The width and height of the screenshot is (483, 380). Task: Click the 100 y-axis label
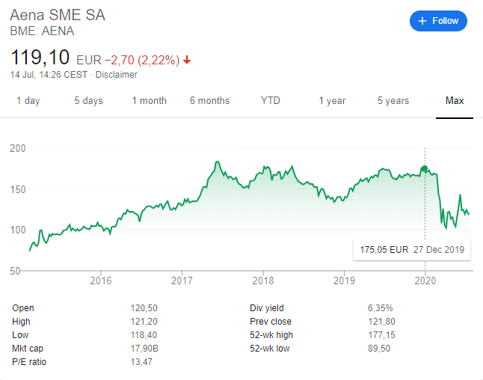click(18, 230)
